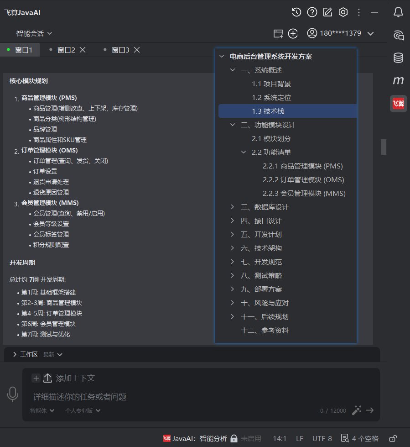Viewport: 410px width, 447px height.
Task: Select the red 飞算 JavaAI sidebar icon
Action: 398,104
